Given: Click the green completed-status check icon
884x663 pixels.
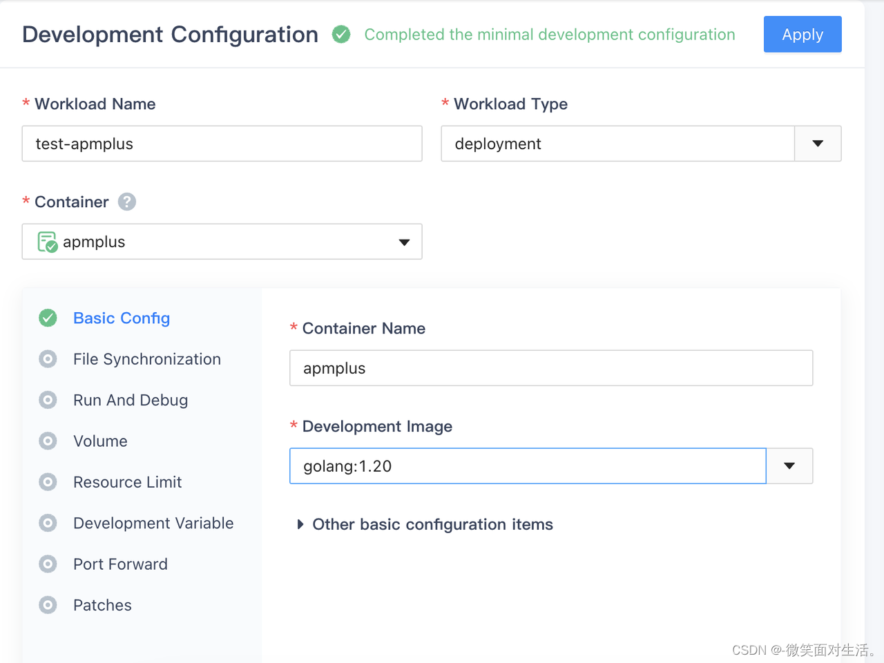Looking at the screenshot, I should (x=341, y=34).
